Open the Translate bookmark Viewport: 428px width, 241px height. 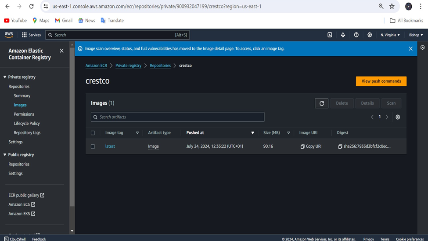tap(112, 21)
